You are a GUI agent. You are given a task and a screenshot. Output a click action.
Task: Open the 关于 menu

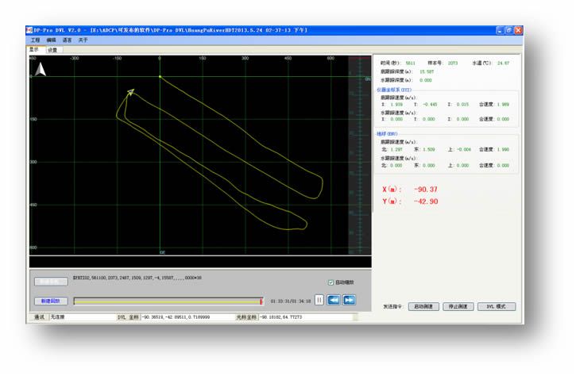coord(83,40)
